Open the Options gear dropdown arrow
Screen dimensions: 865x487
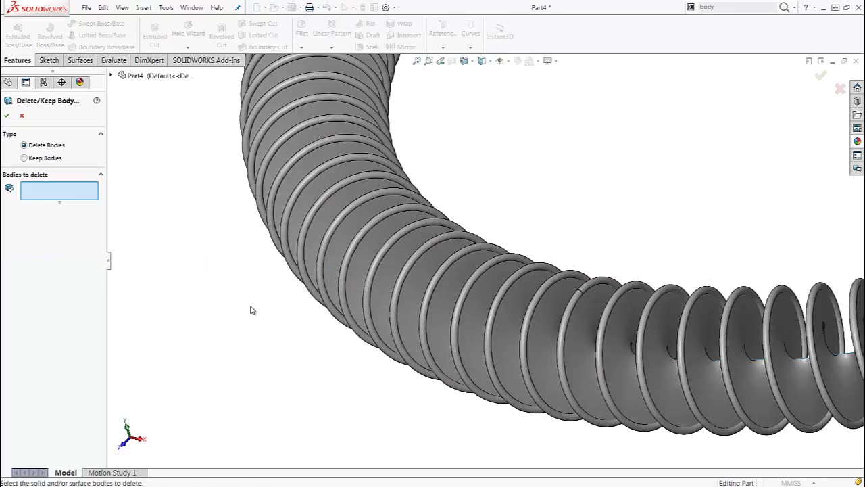[394, 8]
